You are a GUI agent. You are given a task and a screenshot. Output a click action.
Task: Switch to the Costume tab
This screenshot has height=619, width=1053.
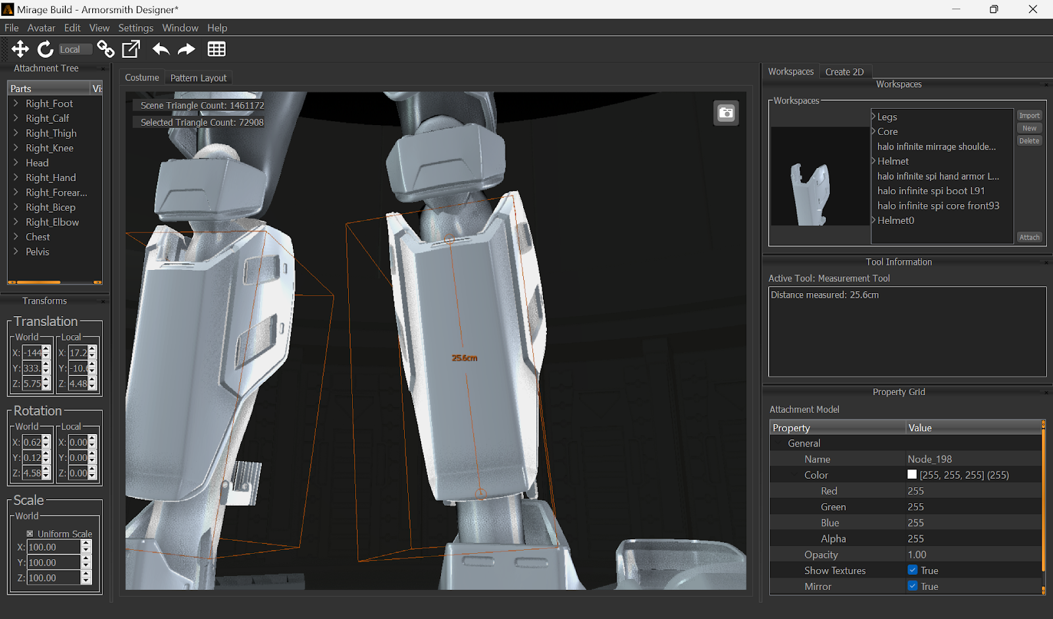point(142,78)
